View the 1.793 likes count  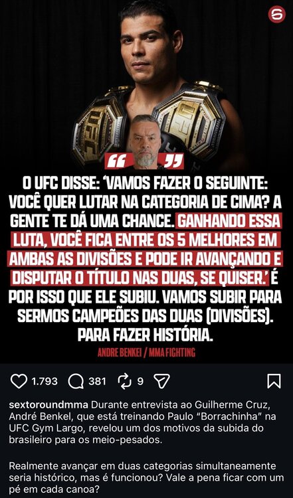pyautogui.click(x=45, y=381)
